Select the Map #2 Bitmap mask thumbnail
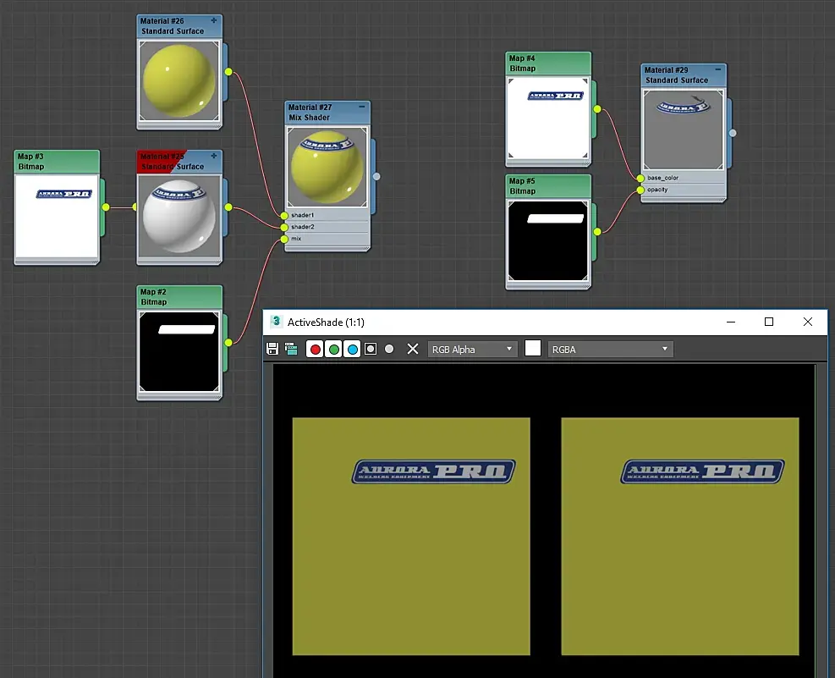Viewport: 835px width, 678px height. [179, 351]
